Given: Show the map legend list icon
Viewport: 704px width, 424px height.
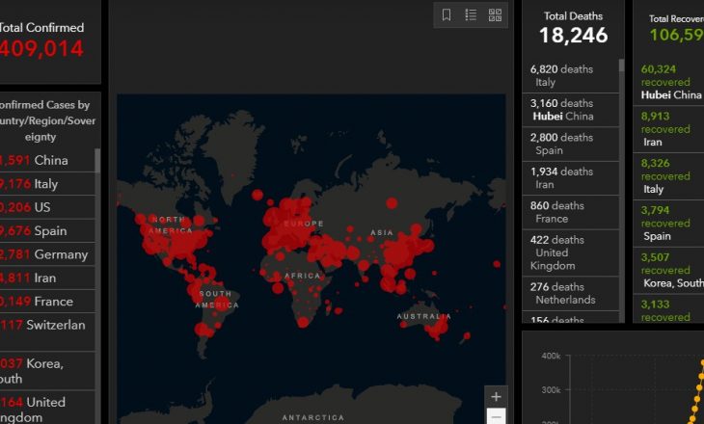Looking at the screenshot, I should 471,14.
